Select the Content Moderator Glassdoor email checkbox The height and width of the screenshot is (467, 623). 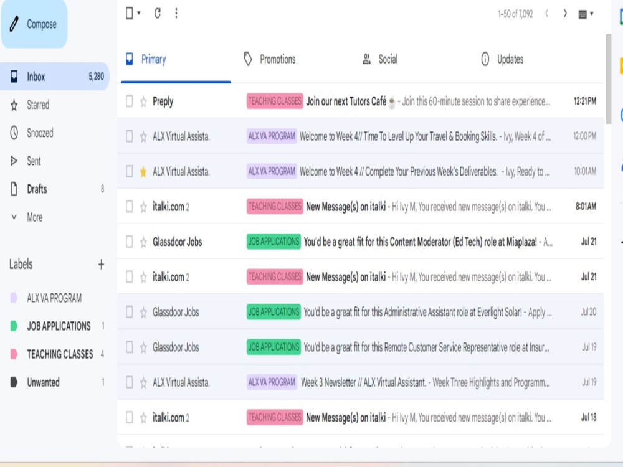(130, 242)
